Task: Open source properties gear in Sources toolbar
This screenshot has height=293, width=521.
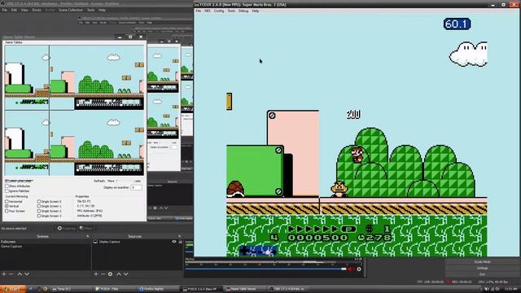Action: pyautogui.click(x=110, y=274)
